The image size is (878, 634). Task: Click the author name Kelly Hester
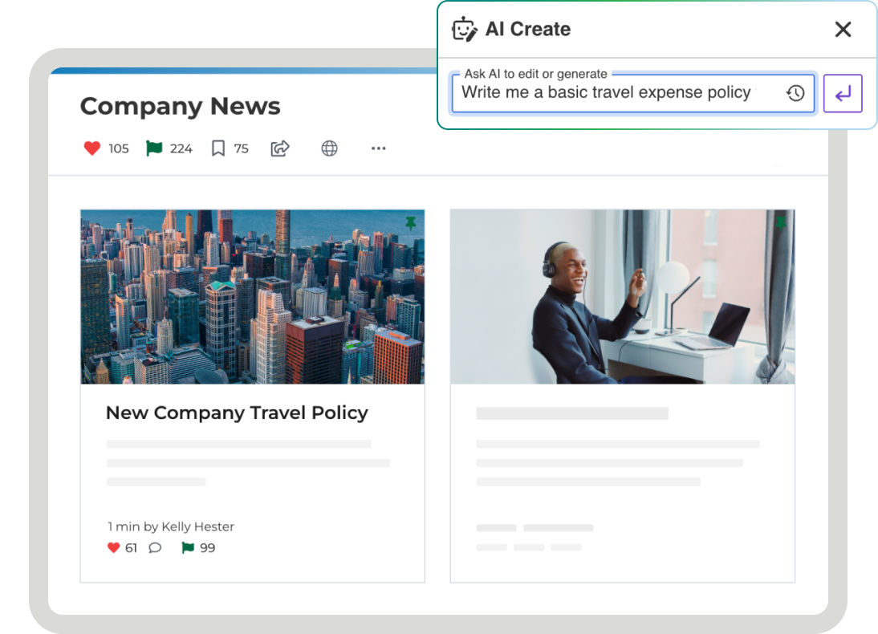click(198, 527)
